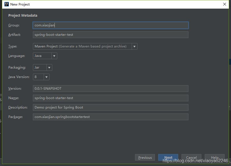Screen dimensions: 231x166
Task: Open Help for the dialog
Action: [215, 158]
